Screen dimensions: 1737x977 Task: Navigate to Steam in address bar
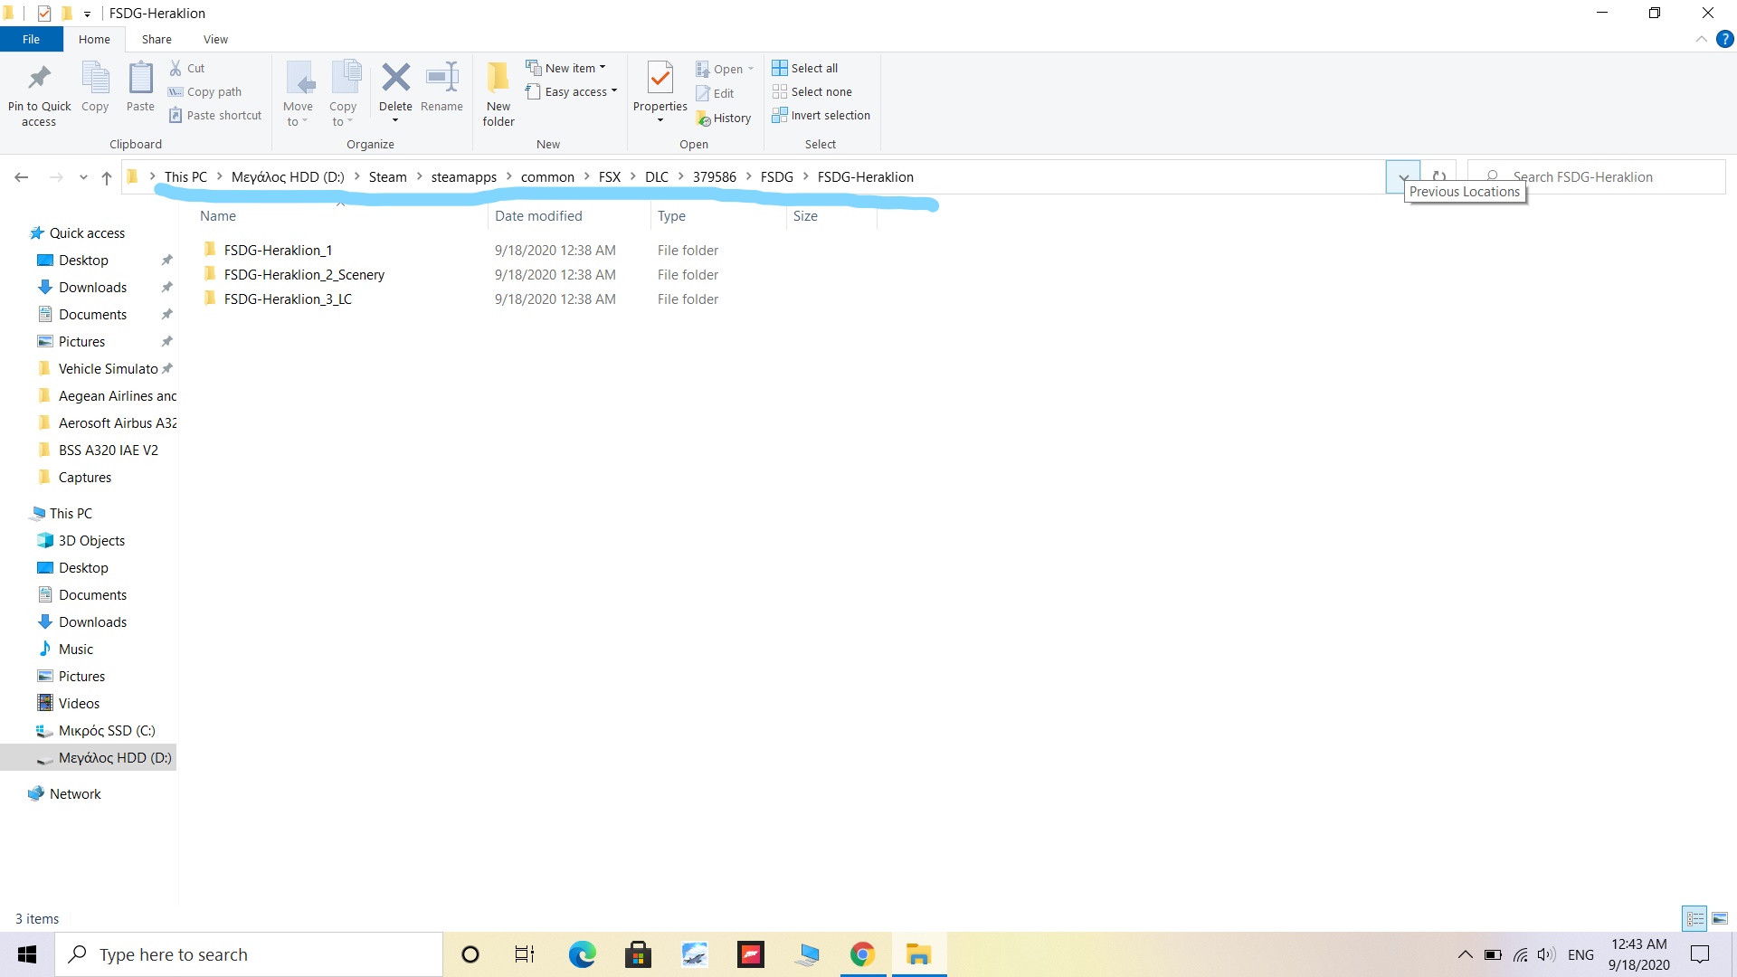tap(387, 177)
